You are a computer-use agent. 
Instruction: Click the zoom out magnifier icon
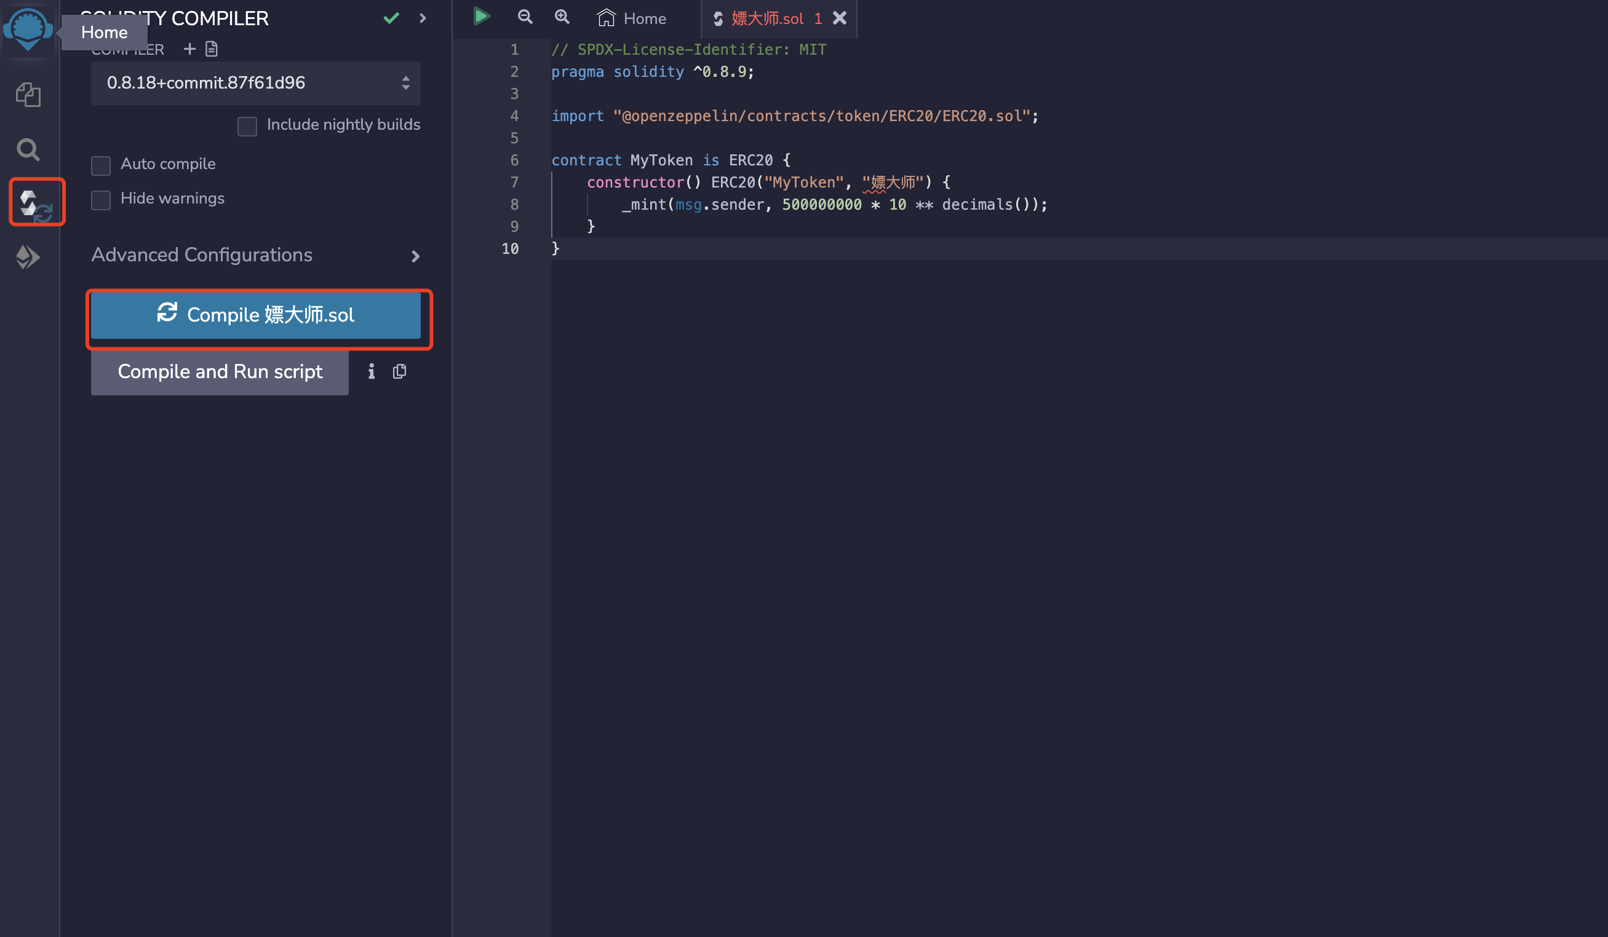pyautogui.click(x=525, y=17)
